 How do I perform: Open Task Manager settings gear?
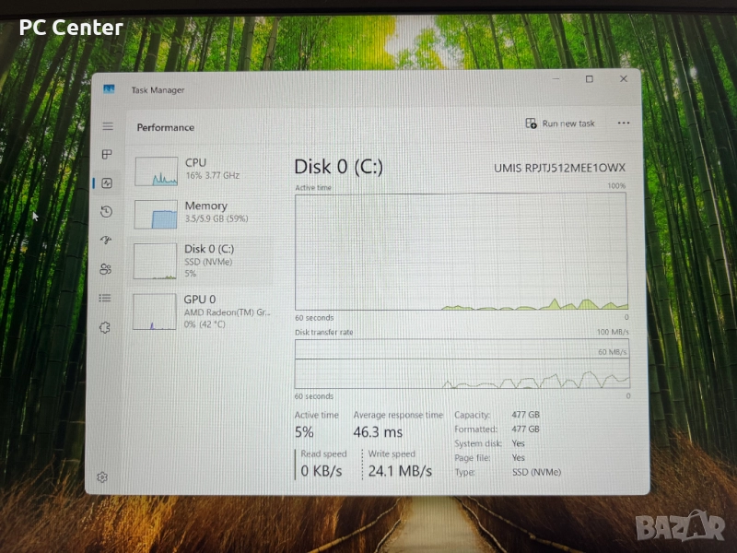pos(102,477)
